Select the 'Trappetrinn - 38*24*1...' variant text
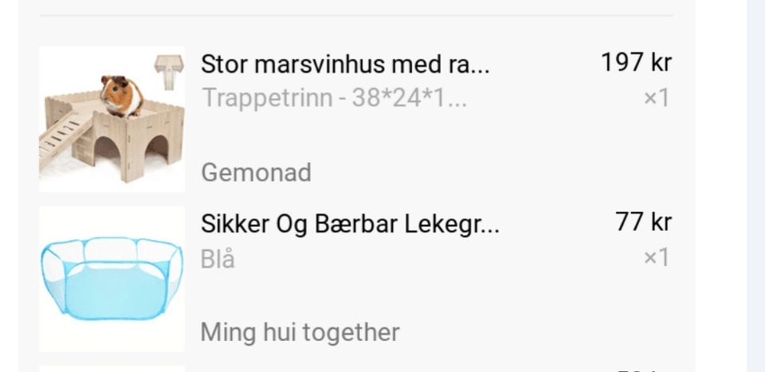Viewport: 765px width, 372px height. [x=334, y=99]
